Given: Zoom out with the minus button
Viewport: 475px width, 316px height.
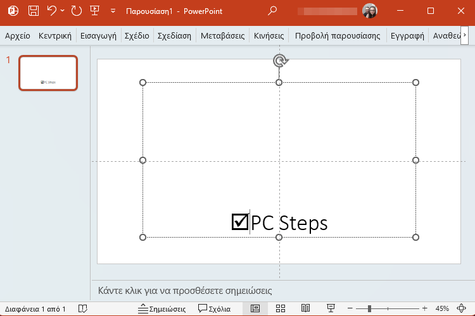Looking at the screenshot, I should [x=350, y=308].
